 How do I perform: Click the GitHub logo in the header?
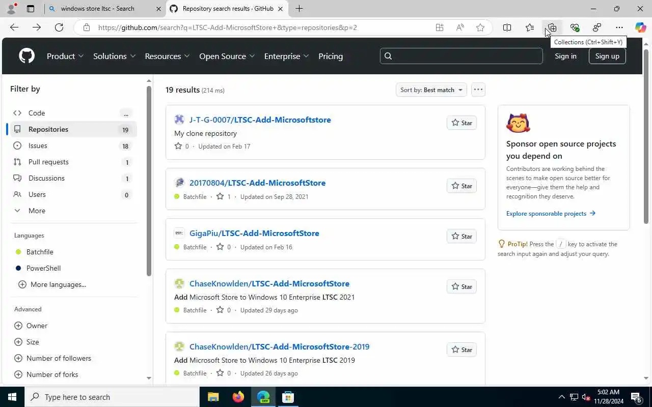click(x=26, y=56)
